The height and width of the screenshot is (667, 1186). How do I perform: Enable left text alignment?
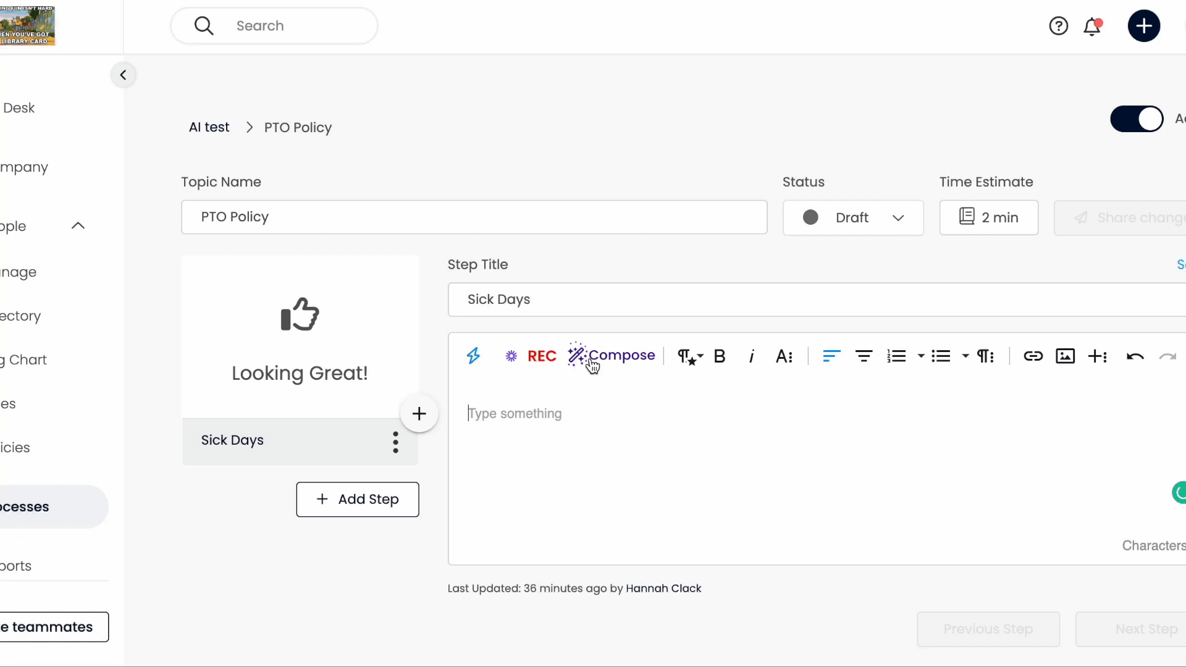coord(831,356)
